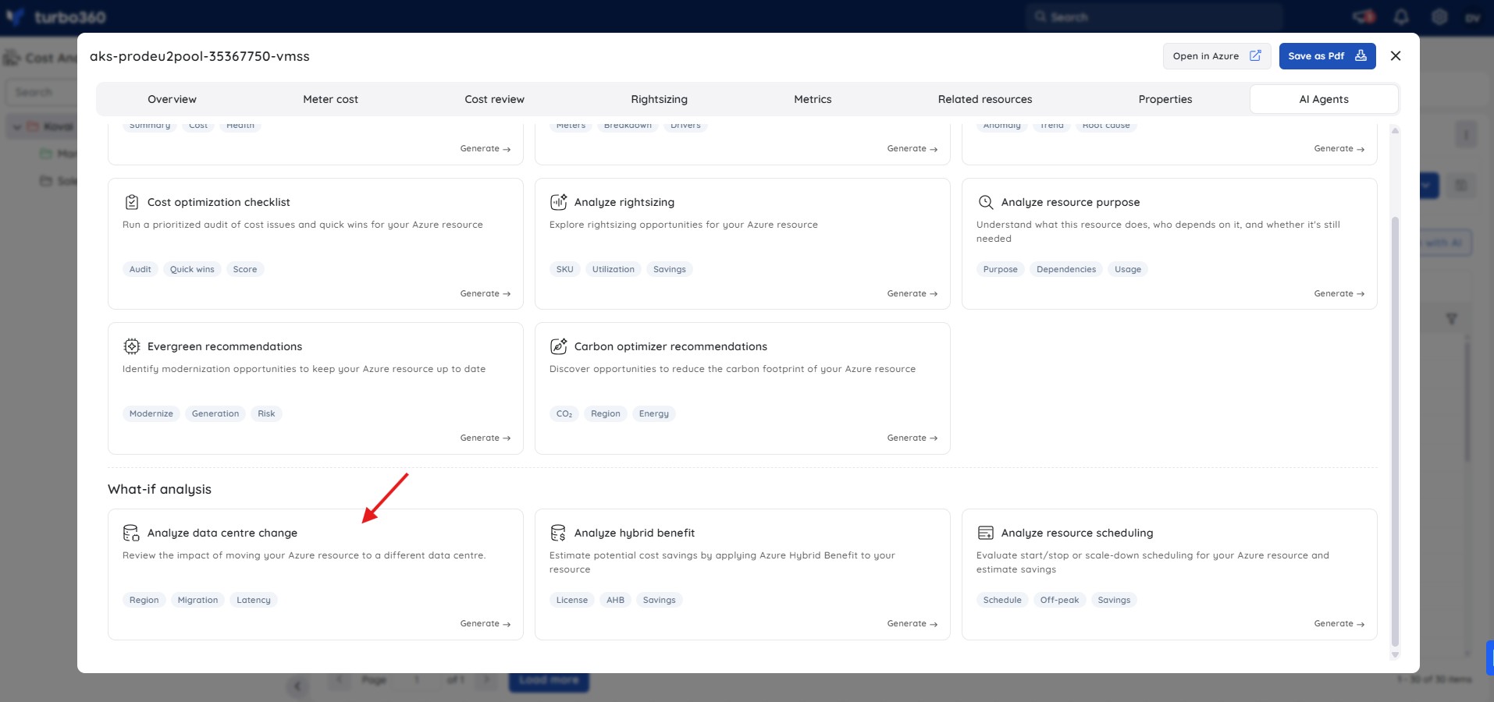Click the external link icon in Open in Azure
This screenshot has height=702, width=1494.
[x=1255, y=56]
